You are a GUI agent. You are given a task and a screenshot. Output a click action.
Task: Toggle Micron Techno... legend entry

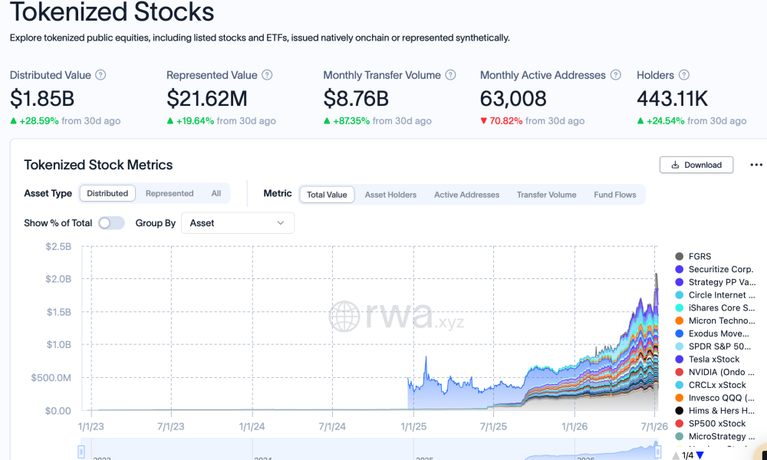pyautogui.click(x=715, y=320)
